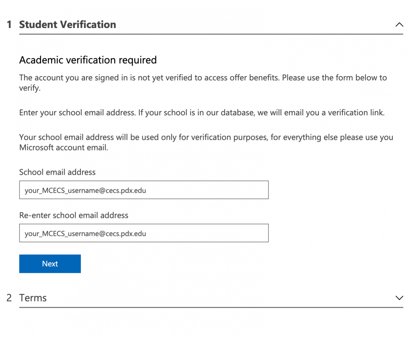Click the Re-enter school email address field
The width and height of the screenshot is (414, 337).
(x=144, y=233)
